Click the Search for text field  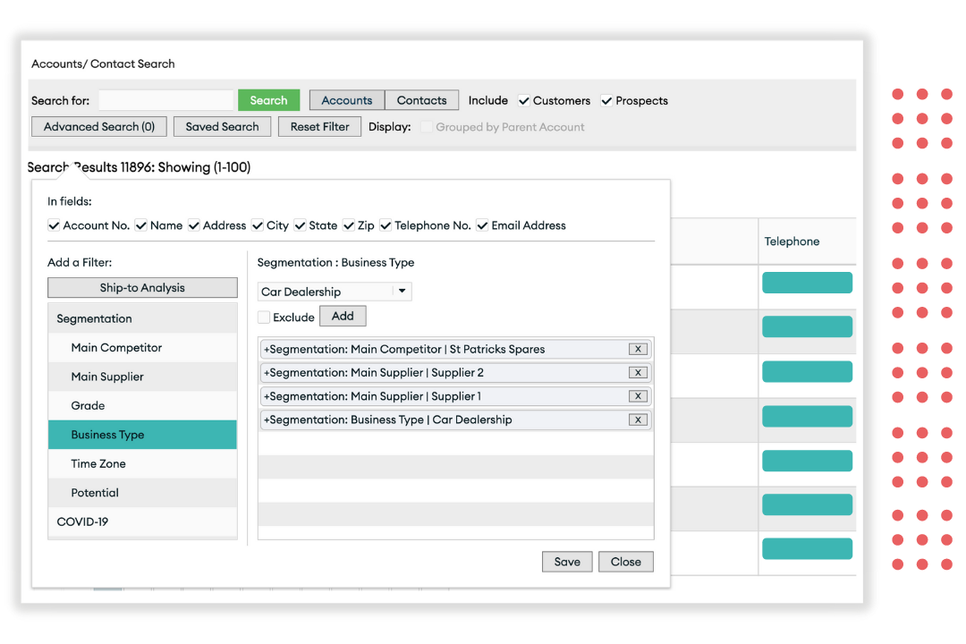[165, 100]
